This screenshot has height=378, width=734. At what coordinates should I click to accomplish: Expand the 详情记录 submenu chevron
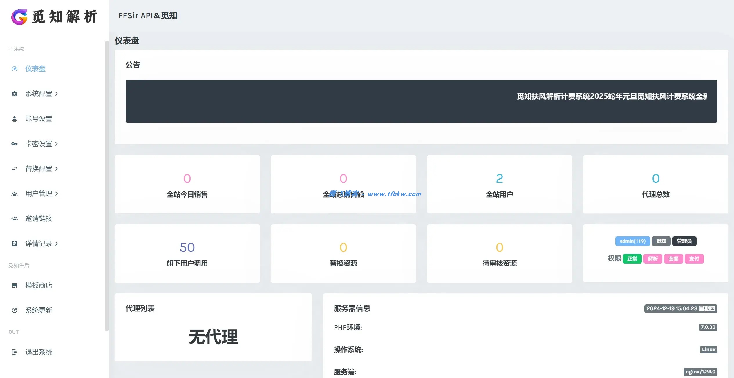[57, 244]
